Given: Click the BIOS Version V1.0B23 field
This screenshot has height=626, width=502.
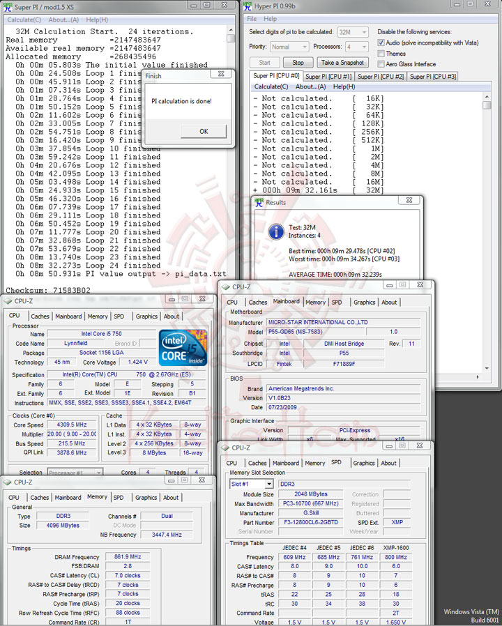Looking at the screenshot, I should (344, 398).
